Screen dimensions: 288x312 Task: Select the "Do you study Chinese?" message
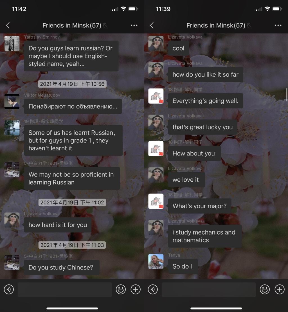(61, 268)
